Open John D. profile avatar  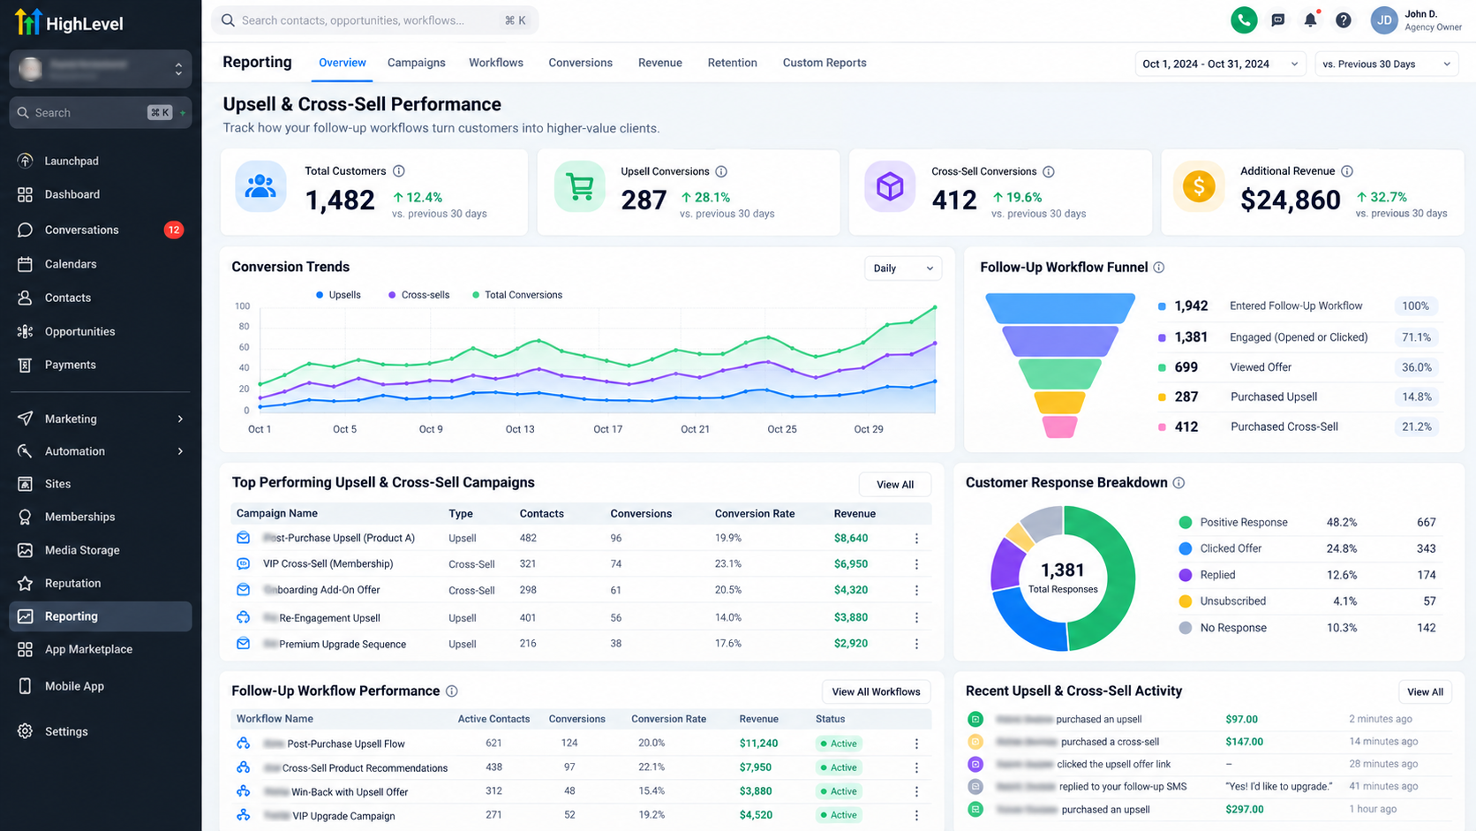(1384, 19)
